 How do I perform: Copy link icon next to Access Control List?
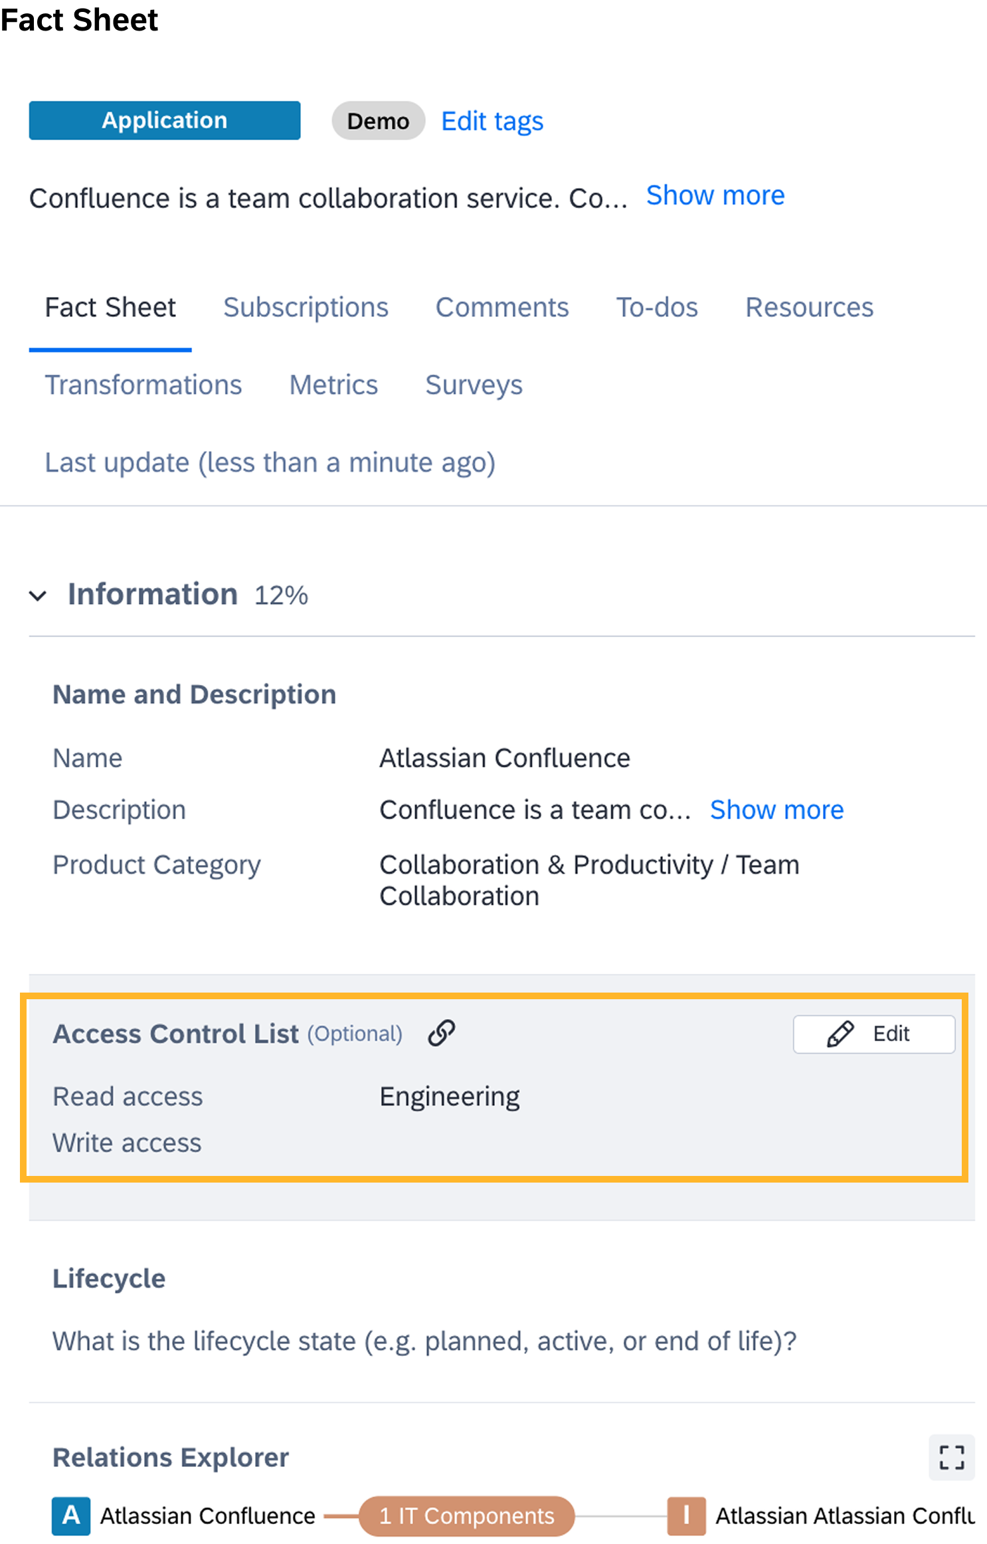click(x=442, y=1033)
